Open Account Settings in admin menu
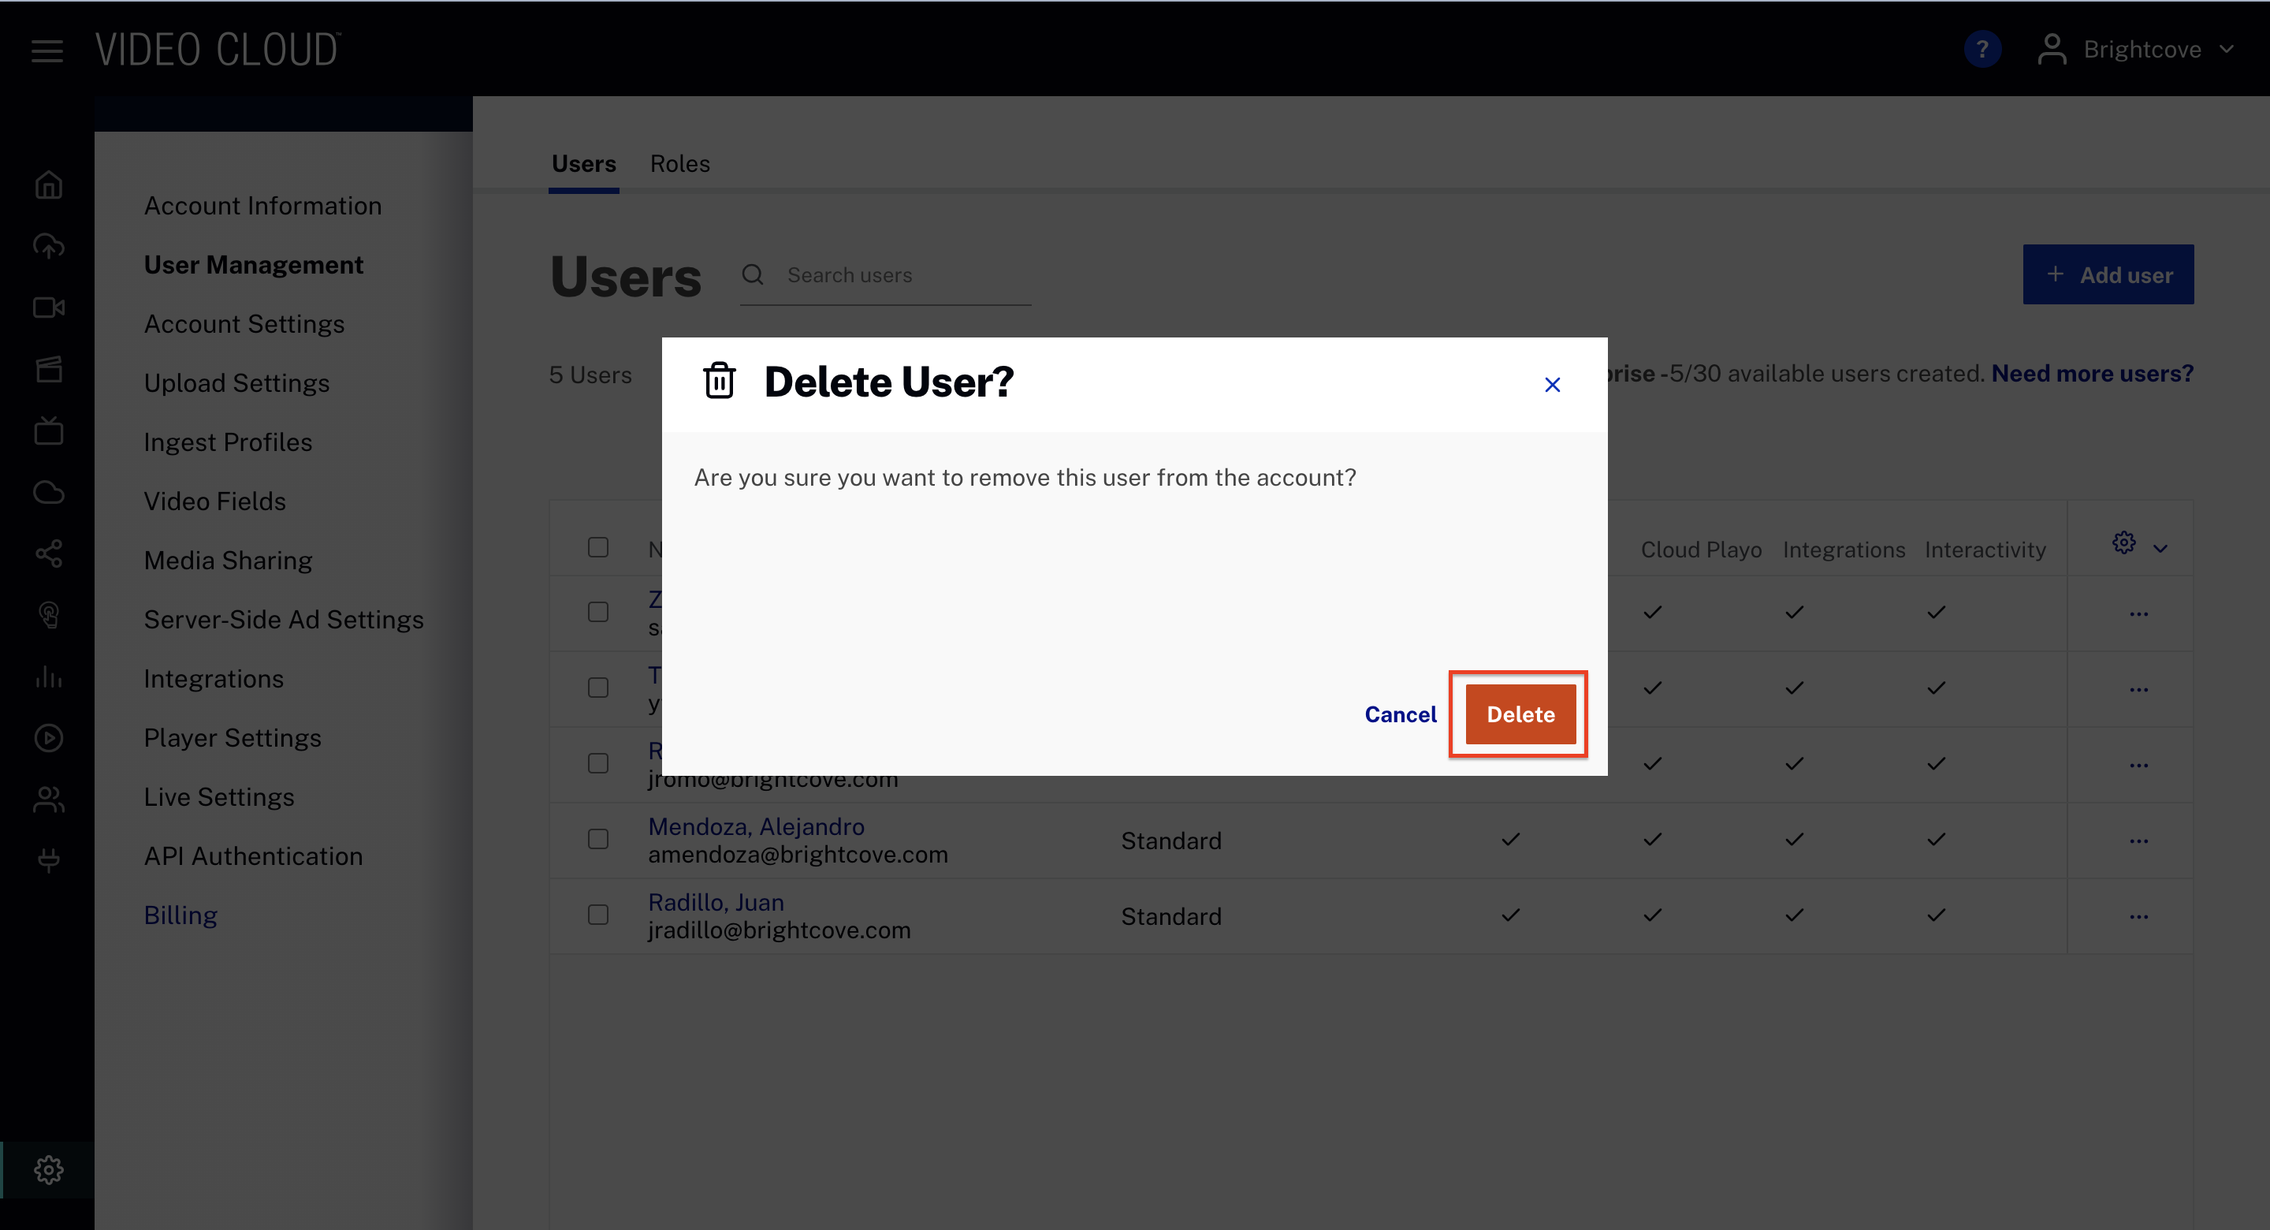Image resolution: width=2270 pixels, height=1230 pixels. pos(244,323)
